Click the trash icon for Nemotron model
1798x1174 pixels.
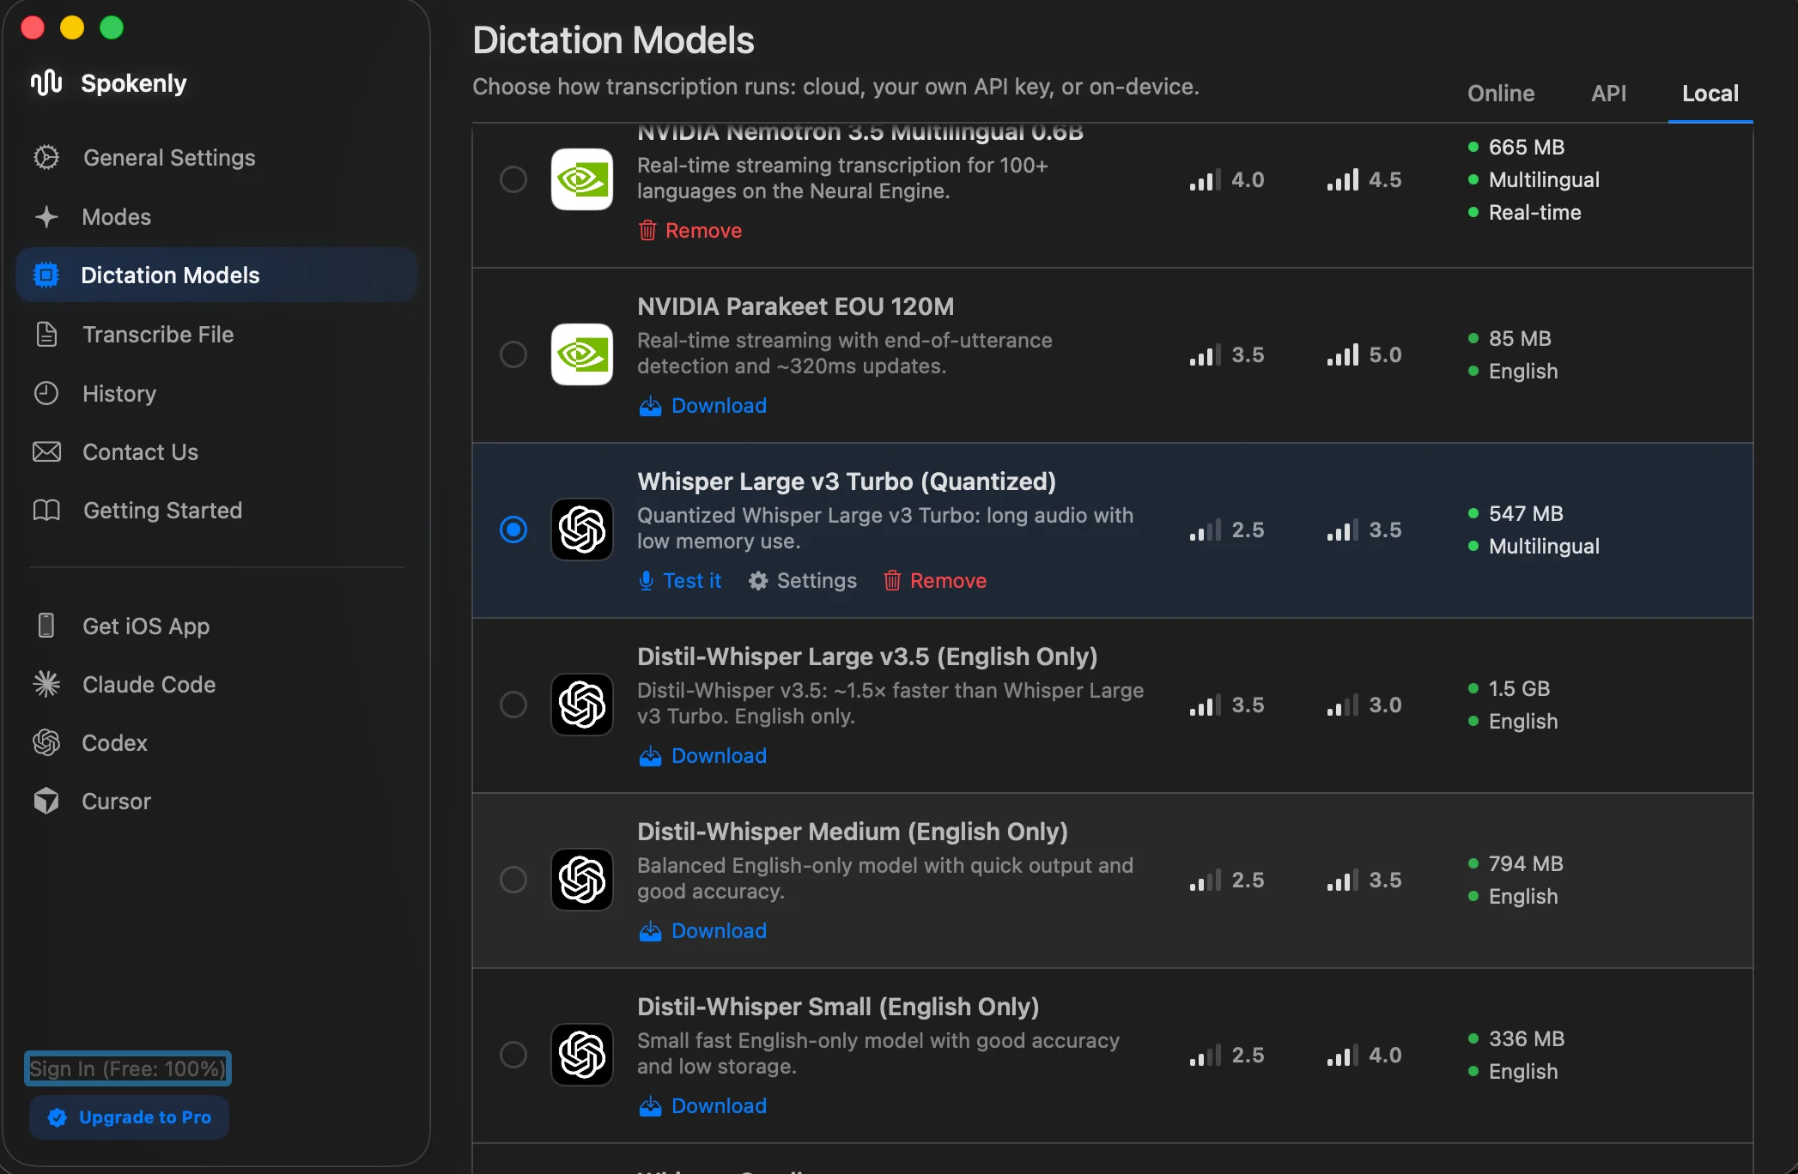click(x=647, y=231)
